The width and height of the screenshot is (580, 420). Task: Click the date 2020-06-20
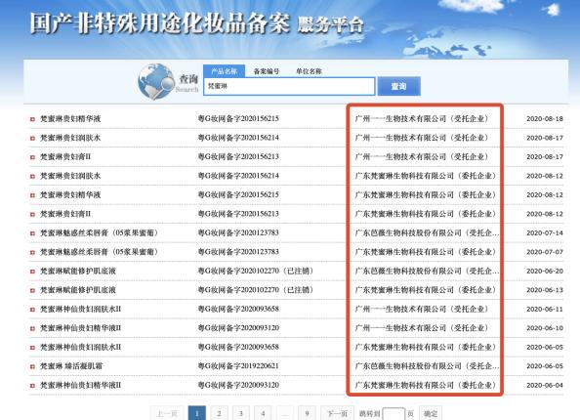(545, 272)
